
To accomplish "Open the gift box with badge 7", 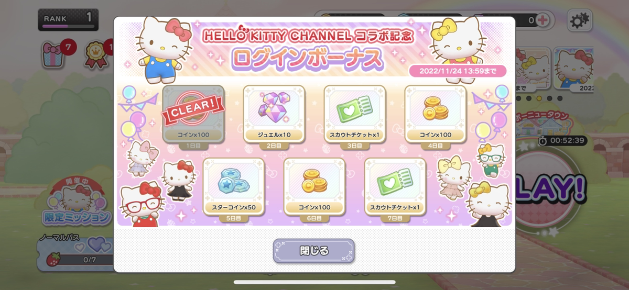I will tap(53, 54).
